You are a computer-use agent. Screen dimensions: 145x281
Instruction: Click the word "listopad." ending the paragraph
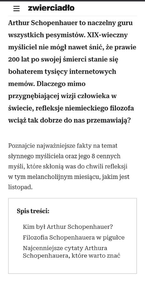[x=20, y=187]
